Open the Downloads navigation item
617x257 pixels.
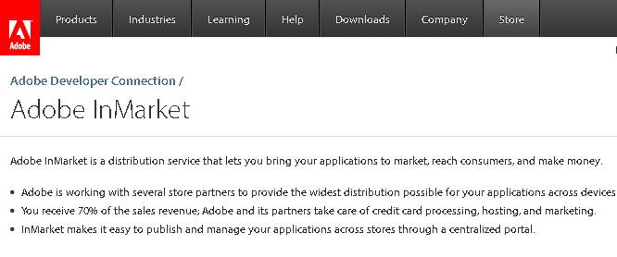click(x=362, y=19)
